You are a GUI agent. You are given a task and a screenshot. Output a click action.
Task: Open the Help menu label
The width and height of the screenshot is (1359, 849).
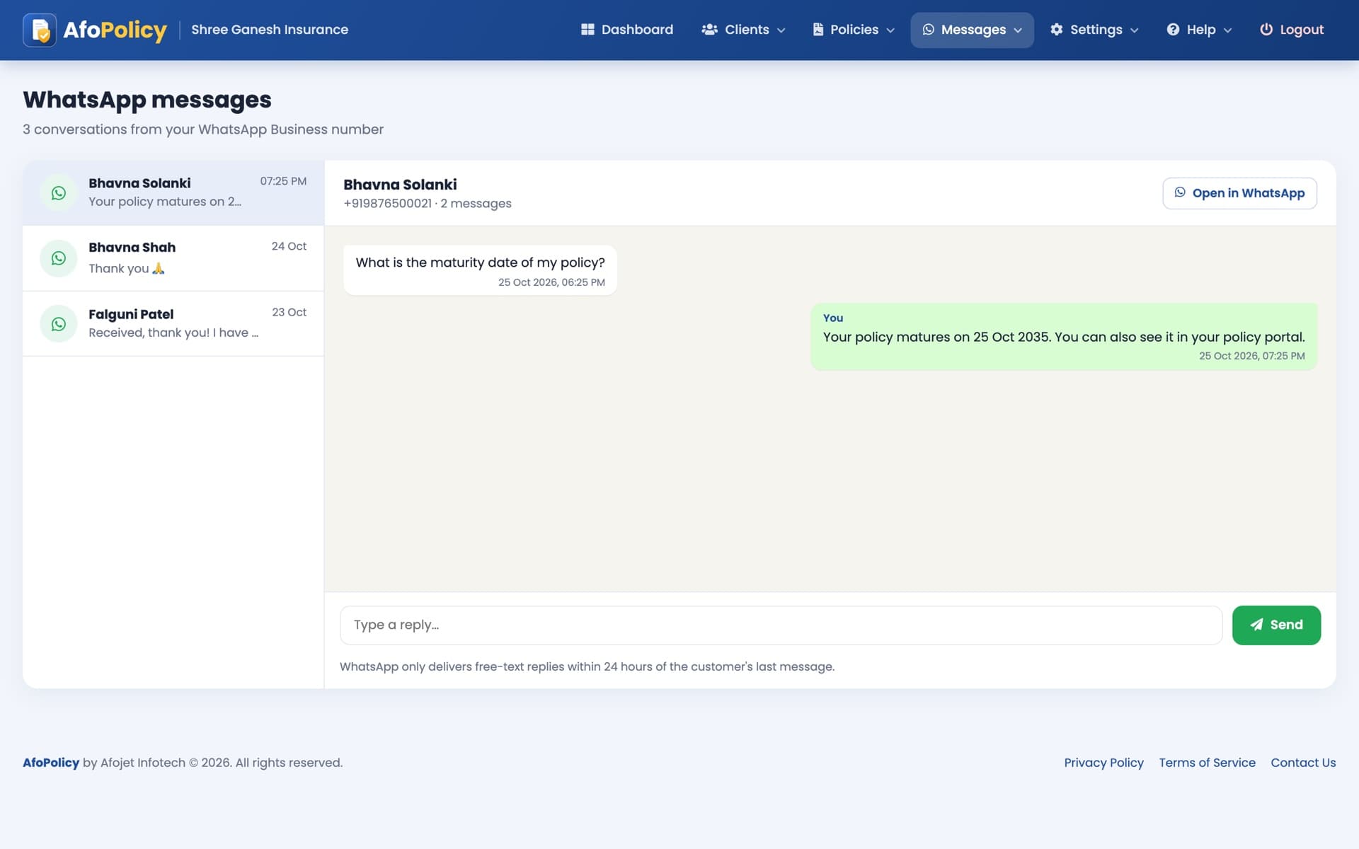(x=1200, y=30)
